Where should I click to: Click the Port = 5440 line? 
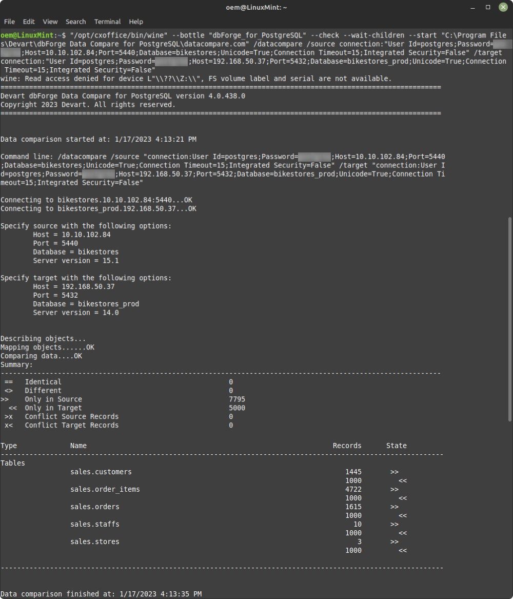55,243
